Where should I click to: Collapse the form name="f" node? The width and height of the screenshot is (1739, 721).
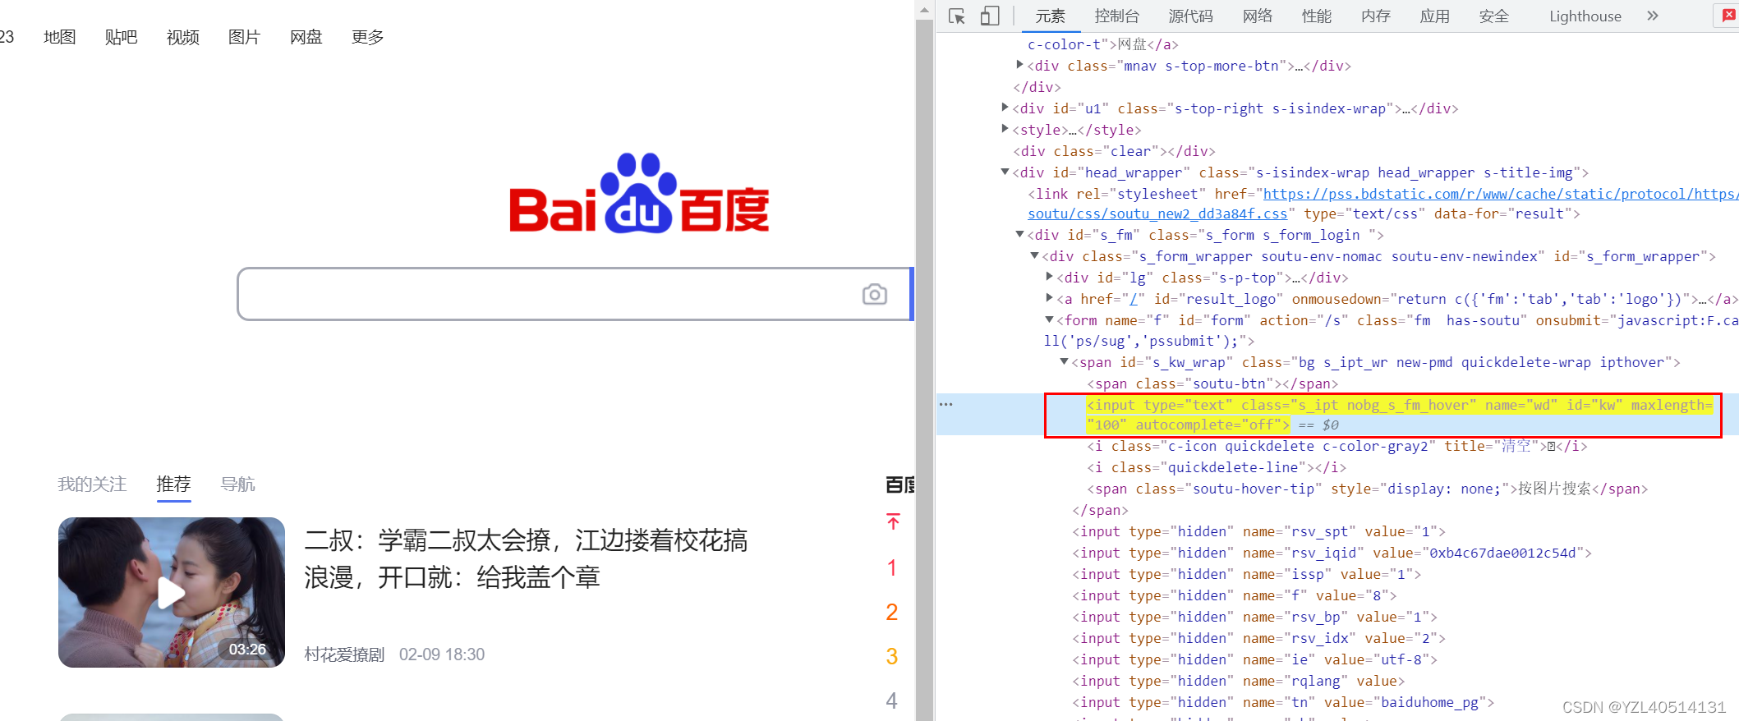[x=1049, y=319]
